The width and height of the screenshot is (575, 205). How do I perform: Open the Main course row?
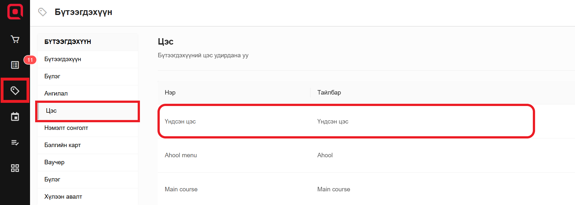[181, 189]
